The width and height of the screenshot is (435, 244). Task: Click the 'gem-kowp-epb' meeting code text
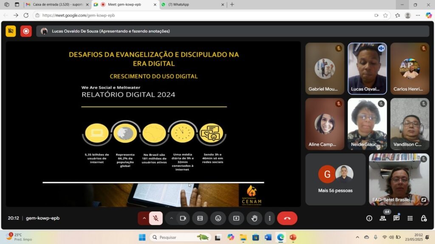pyautogui.click(x=43, y=218)
